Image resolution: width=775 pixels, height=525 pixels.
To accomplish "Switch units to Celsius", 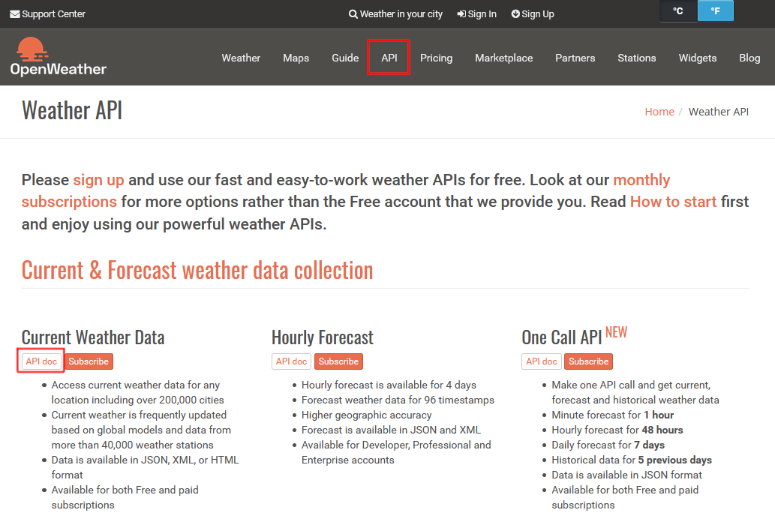I will pos(678,10).
